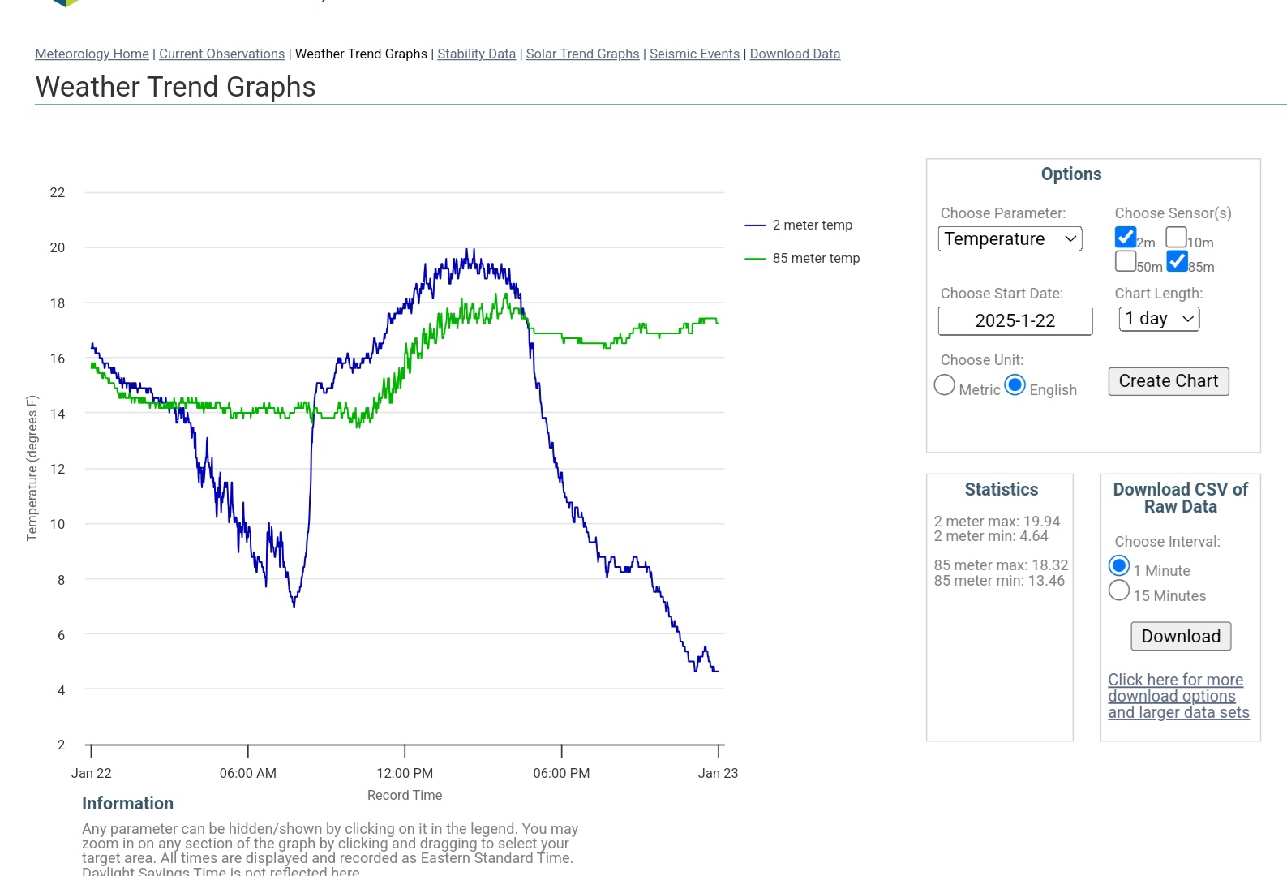This screenshot has width=1287, height=876.
Task: Toggle the 85 meter temp legend entry
Action: [x=802, y=258]
